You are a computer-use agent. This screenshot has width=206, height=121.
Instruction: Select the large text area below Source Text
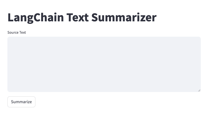pyautogui.click(x=104, y=64)
